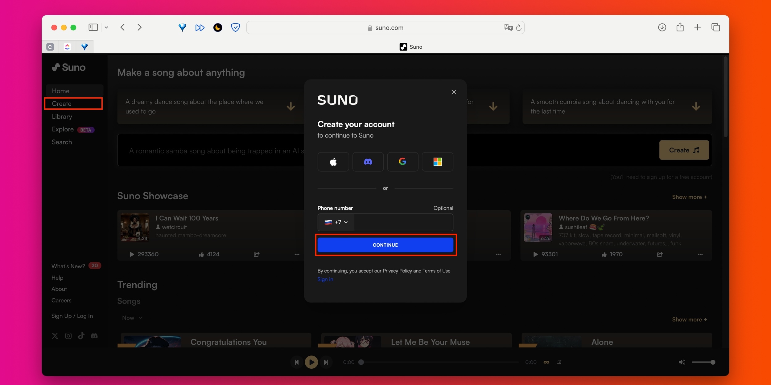Share I Can Wait 100 Years
The width and height of the screenshot is (771, 385).
[x=257, y=254]
